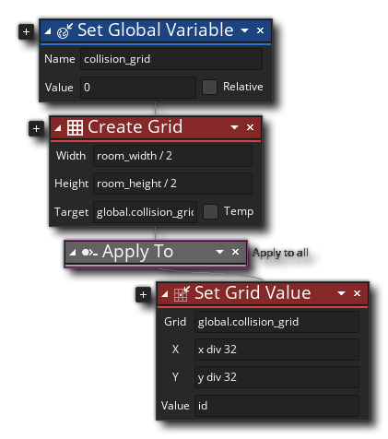
Task: Click the Set Grid Value action icon
Action: [x=182, y=293]
